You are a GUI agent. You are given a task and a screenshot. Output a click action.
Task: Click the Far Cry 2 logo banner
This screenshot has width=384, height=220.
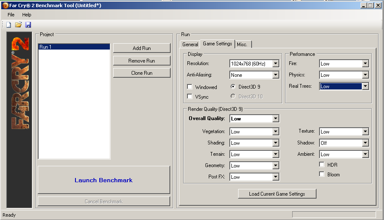point(19,120)
